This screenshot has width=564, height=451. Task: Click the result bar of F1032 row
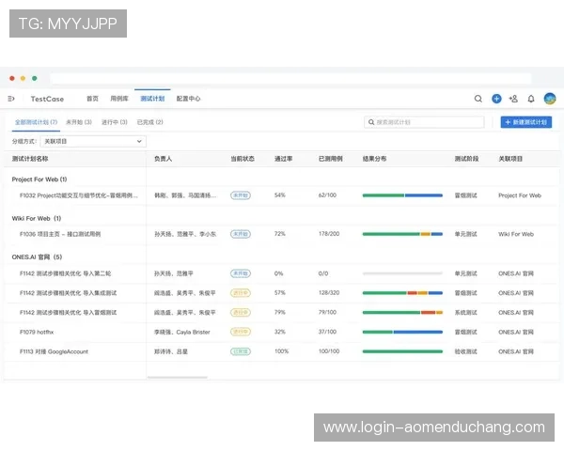point(402,195)
